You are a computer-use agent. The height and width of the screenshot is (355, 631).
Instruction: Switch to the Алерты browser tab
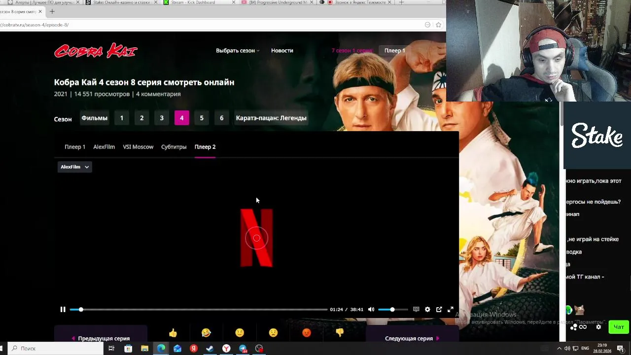click(43, 2)
